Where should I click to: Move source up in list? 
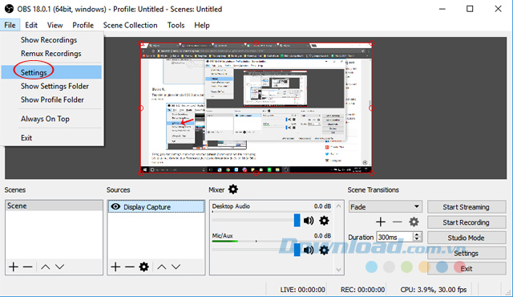pyautogui.click(x=162, y=266)
